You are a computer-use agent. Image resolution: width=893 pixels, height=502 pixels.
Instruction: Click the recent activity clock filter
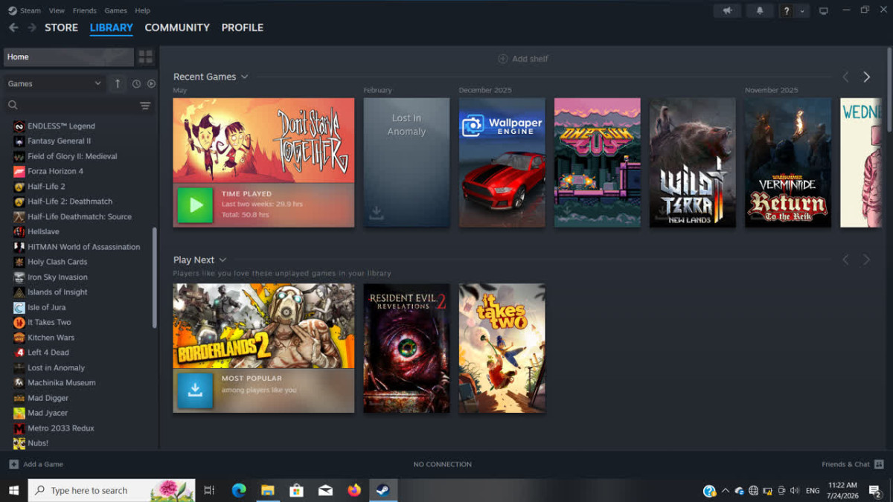(136, 84)
